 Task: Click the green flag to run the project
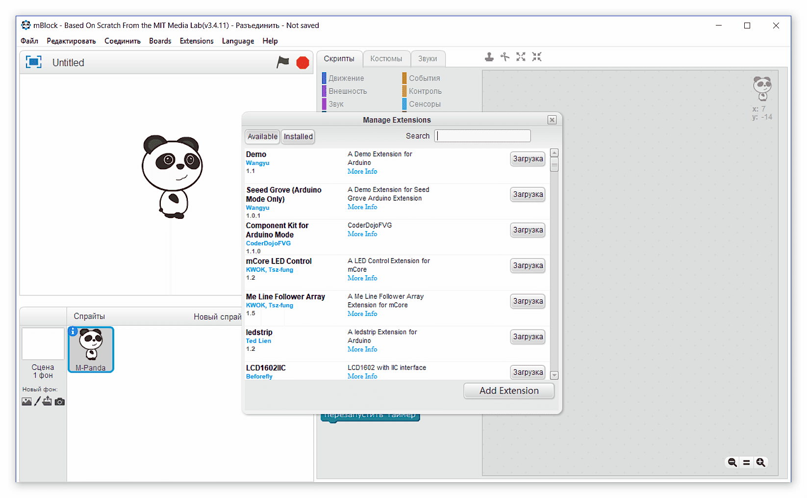[283, 62]
